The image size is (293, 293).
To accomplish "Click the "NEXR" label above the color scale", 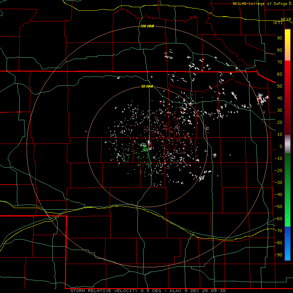I will click(286, 20).
